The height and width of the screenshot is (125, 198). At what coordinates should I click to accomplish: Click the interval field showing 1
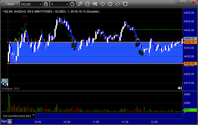58,4
